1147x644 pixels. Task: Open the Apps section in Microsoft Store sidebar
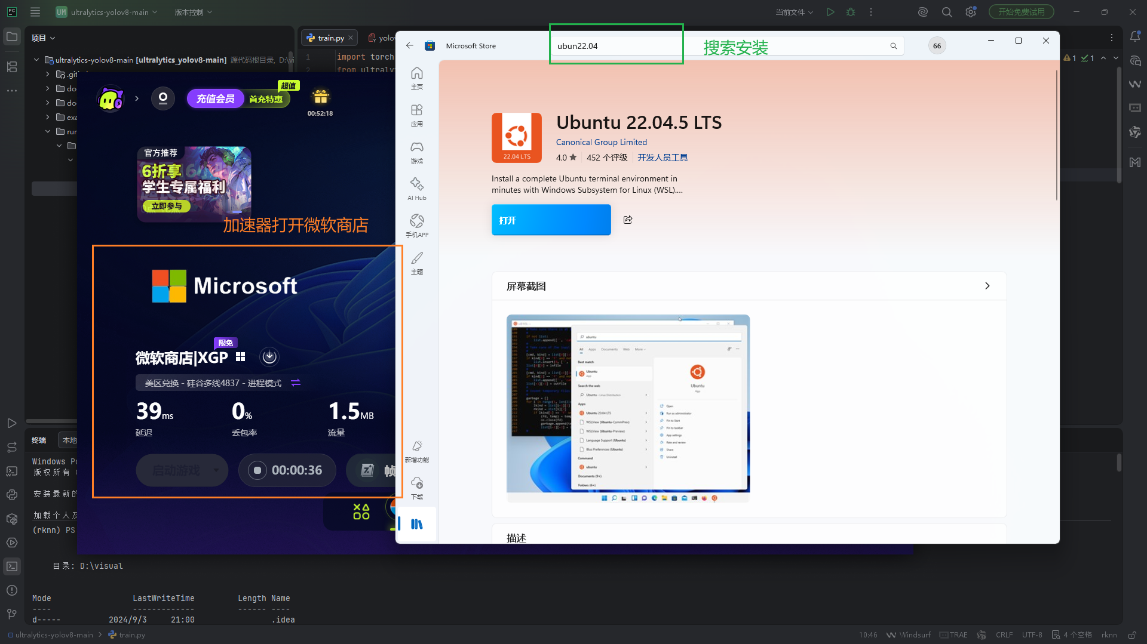tap(416, 115)
